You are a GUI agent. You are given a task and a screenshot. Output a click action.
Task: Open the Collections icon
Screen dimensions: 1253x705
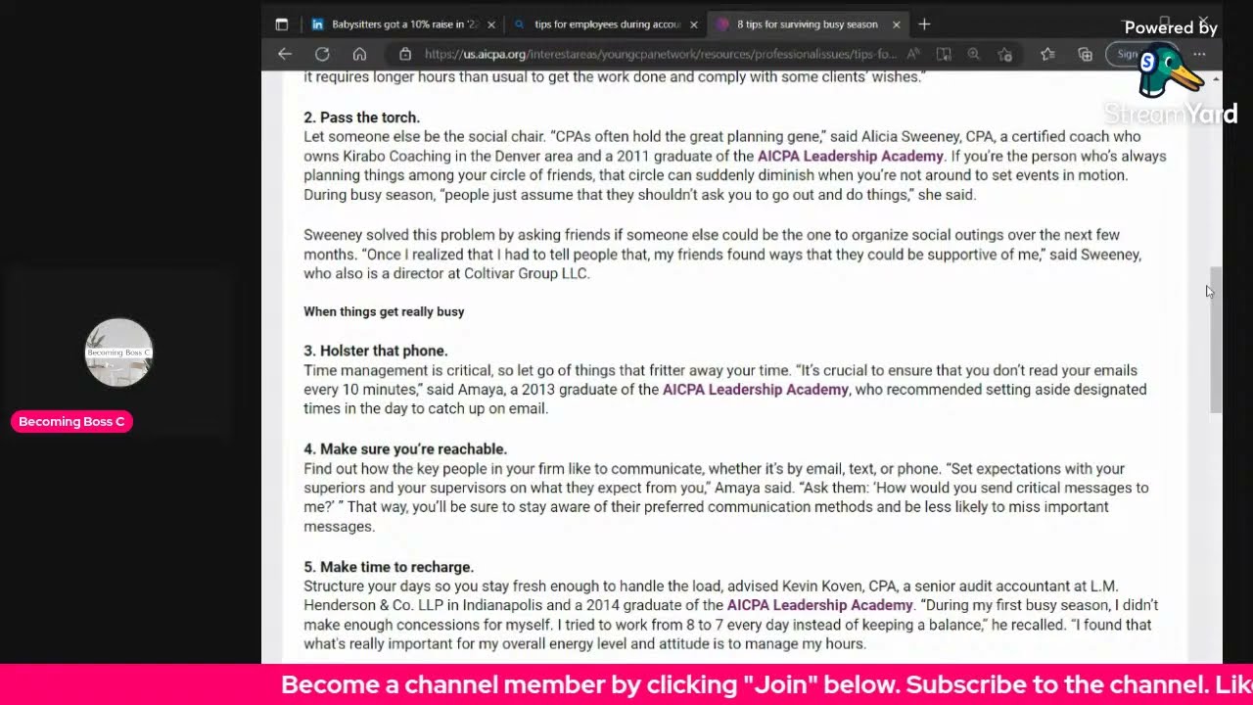click(1085, 54)
